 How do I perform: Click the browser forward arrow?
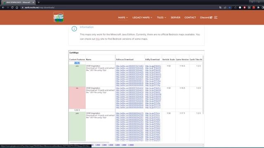8,7
